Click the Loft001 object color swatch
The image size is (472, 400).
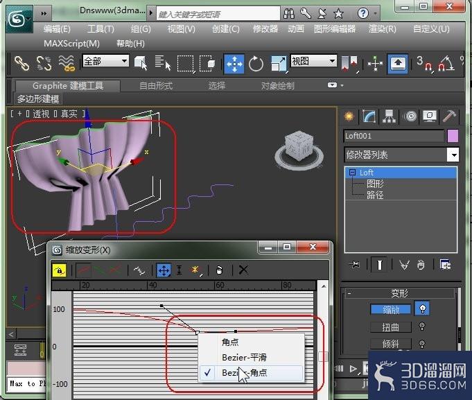(x=453, y=136)
